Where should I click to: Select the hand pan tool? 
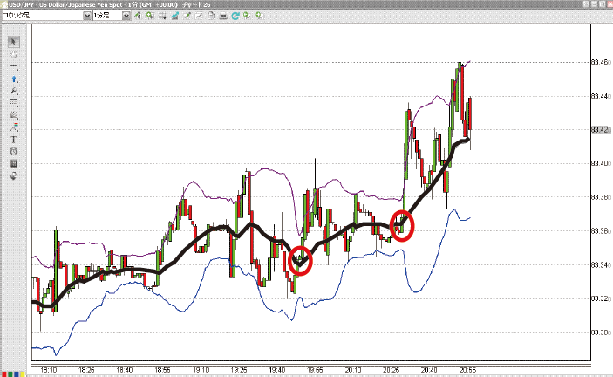[x=14, y=54]
